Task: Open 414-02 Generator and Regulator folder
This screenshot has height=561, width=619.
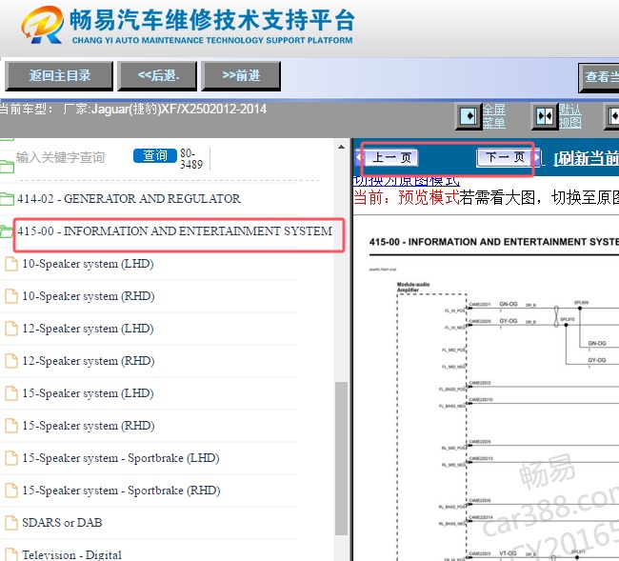Action: tap(129, 198)
